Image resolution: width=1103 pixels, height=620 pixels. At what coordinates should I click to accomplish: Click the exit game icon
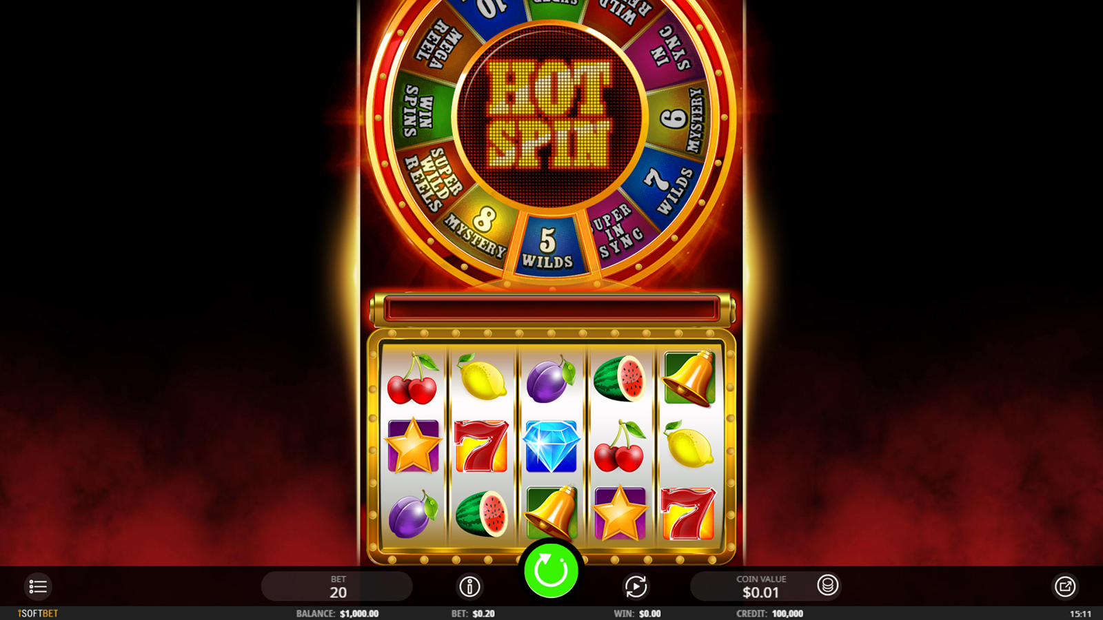coord(1065,587)
